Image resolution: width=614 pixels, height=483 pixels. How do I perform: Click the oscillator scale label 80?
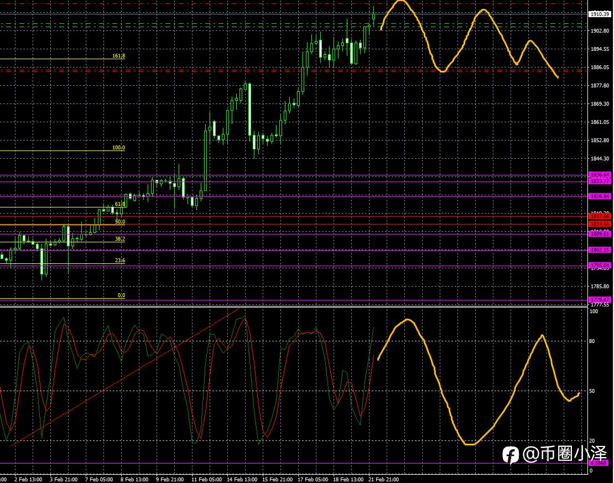click(x=592, y=341)
